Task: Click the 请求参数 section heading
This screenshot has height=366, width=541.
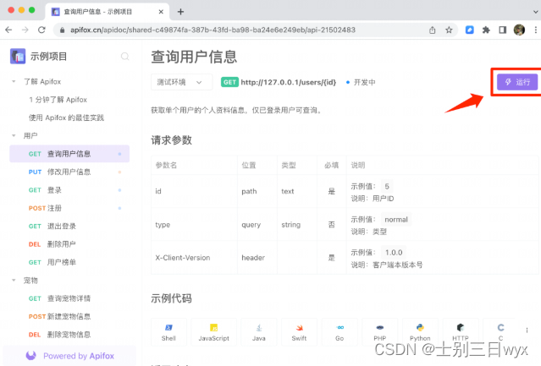Action: [172, 140]
